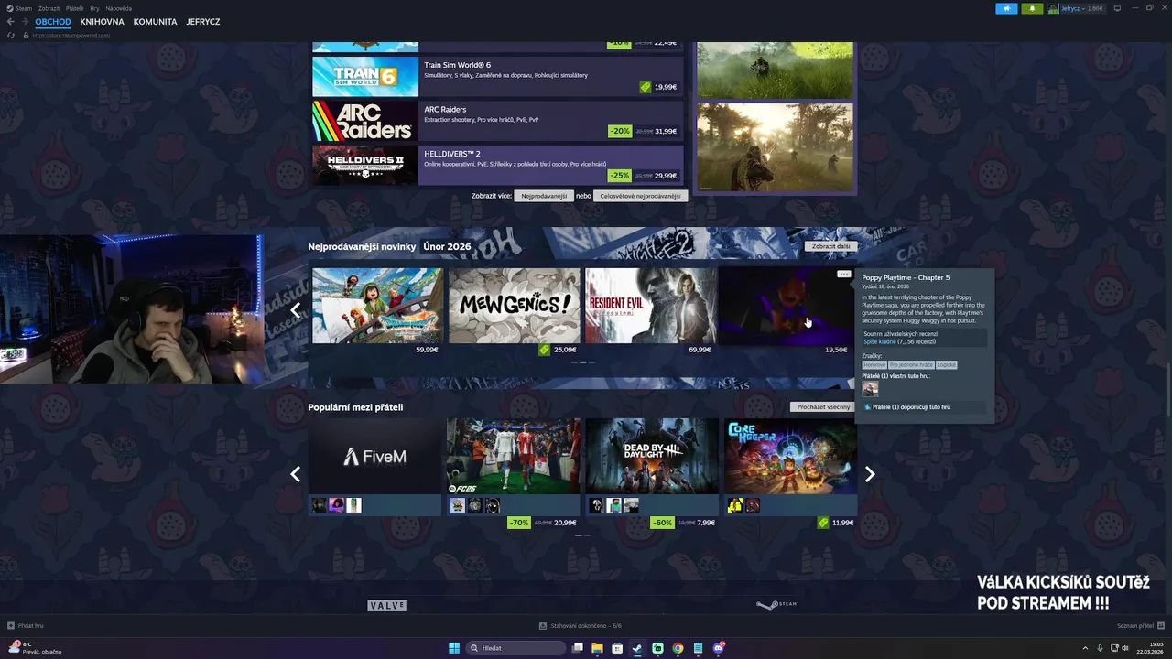
Task: Go forward with the Steam forward arrow
Action: coord(25,21)
